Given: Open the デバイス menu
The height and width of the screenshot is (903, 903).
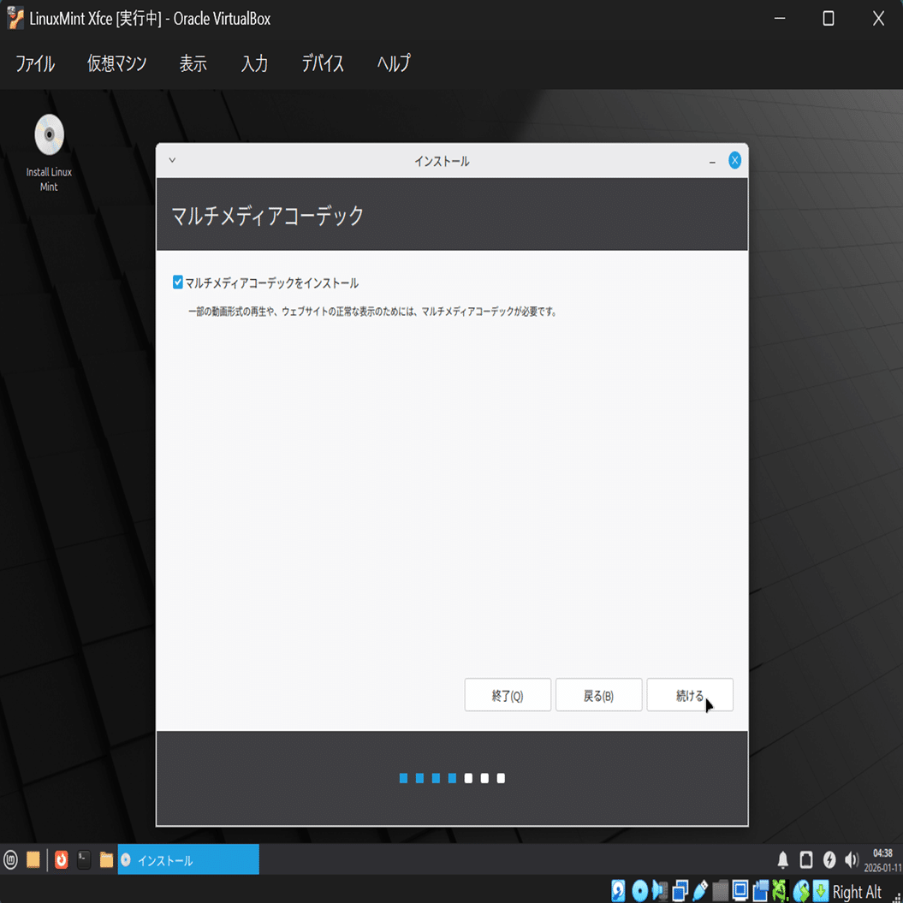Looking at the screenshot, I should click(x=322, y=62).
